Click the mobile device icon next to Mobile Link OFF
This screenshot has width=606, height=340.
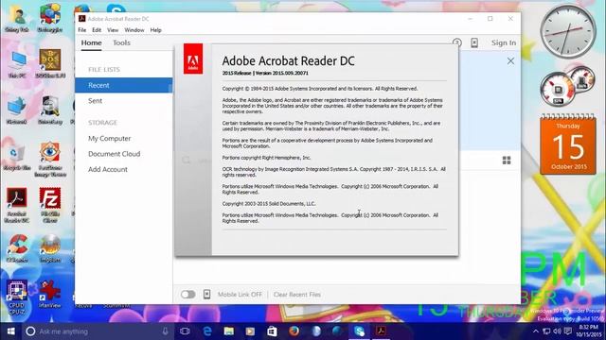(x=206, y=294)
